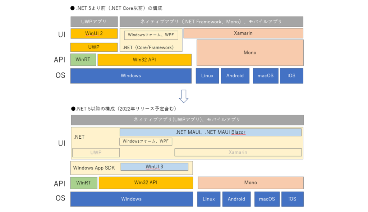368x212 pixels.
Task: Select green 'WinRT' box in pre-.NET 5 diagram
Action: coord(83,60)
